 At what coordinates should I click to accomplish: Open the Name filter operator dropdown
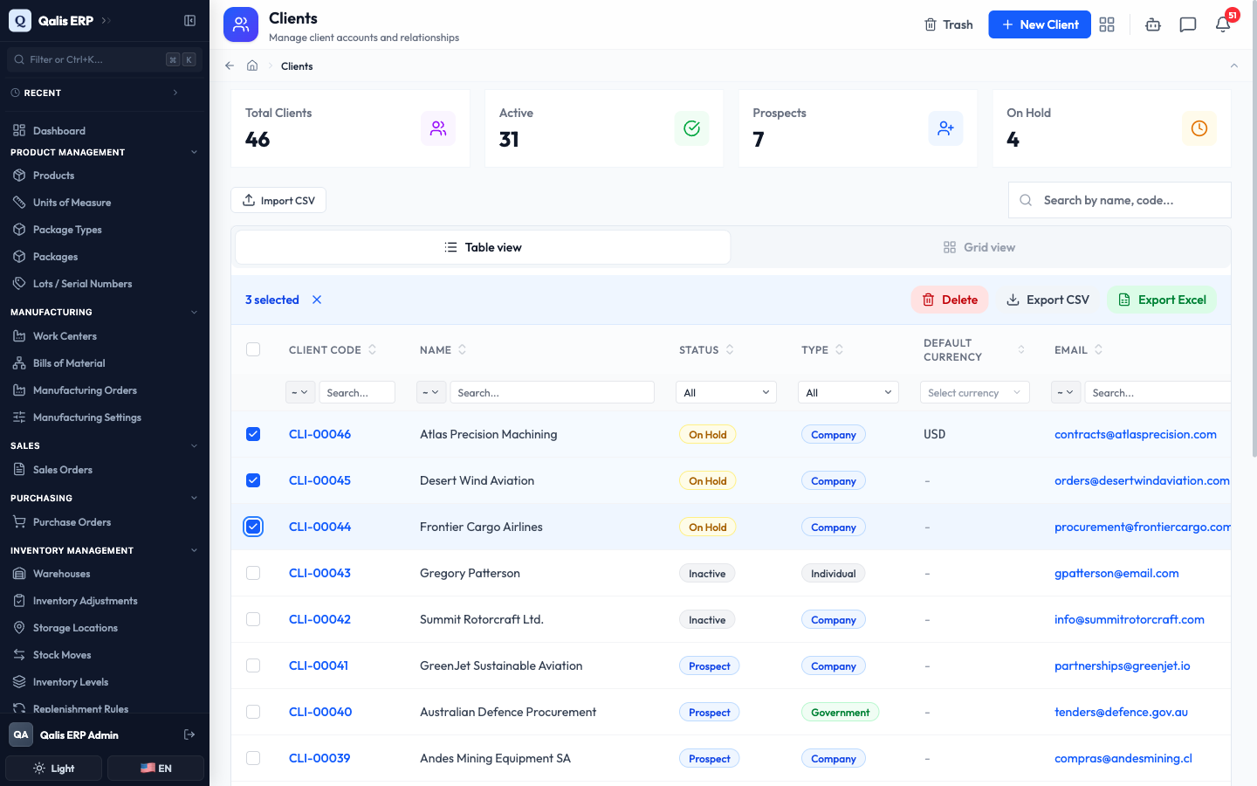pyautogui.click(x=431, y=392)
